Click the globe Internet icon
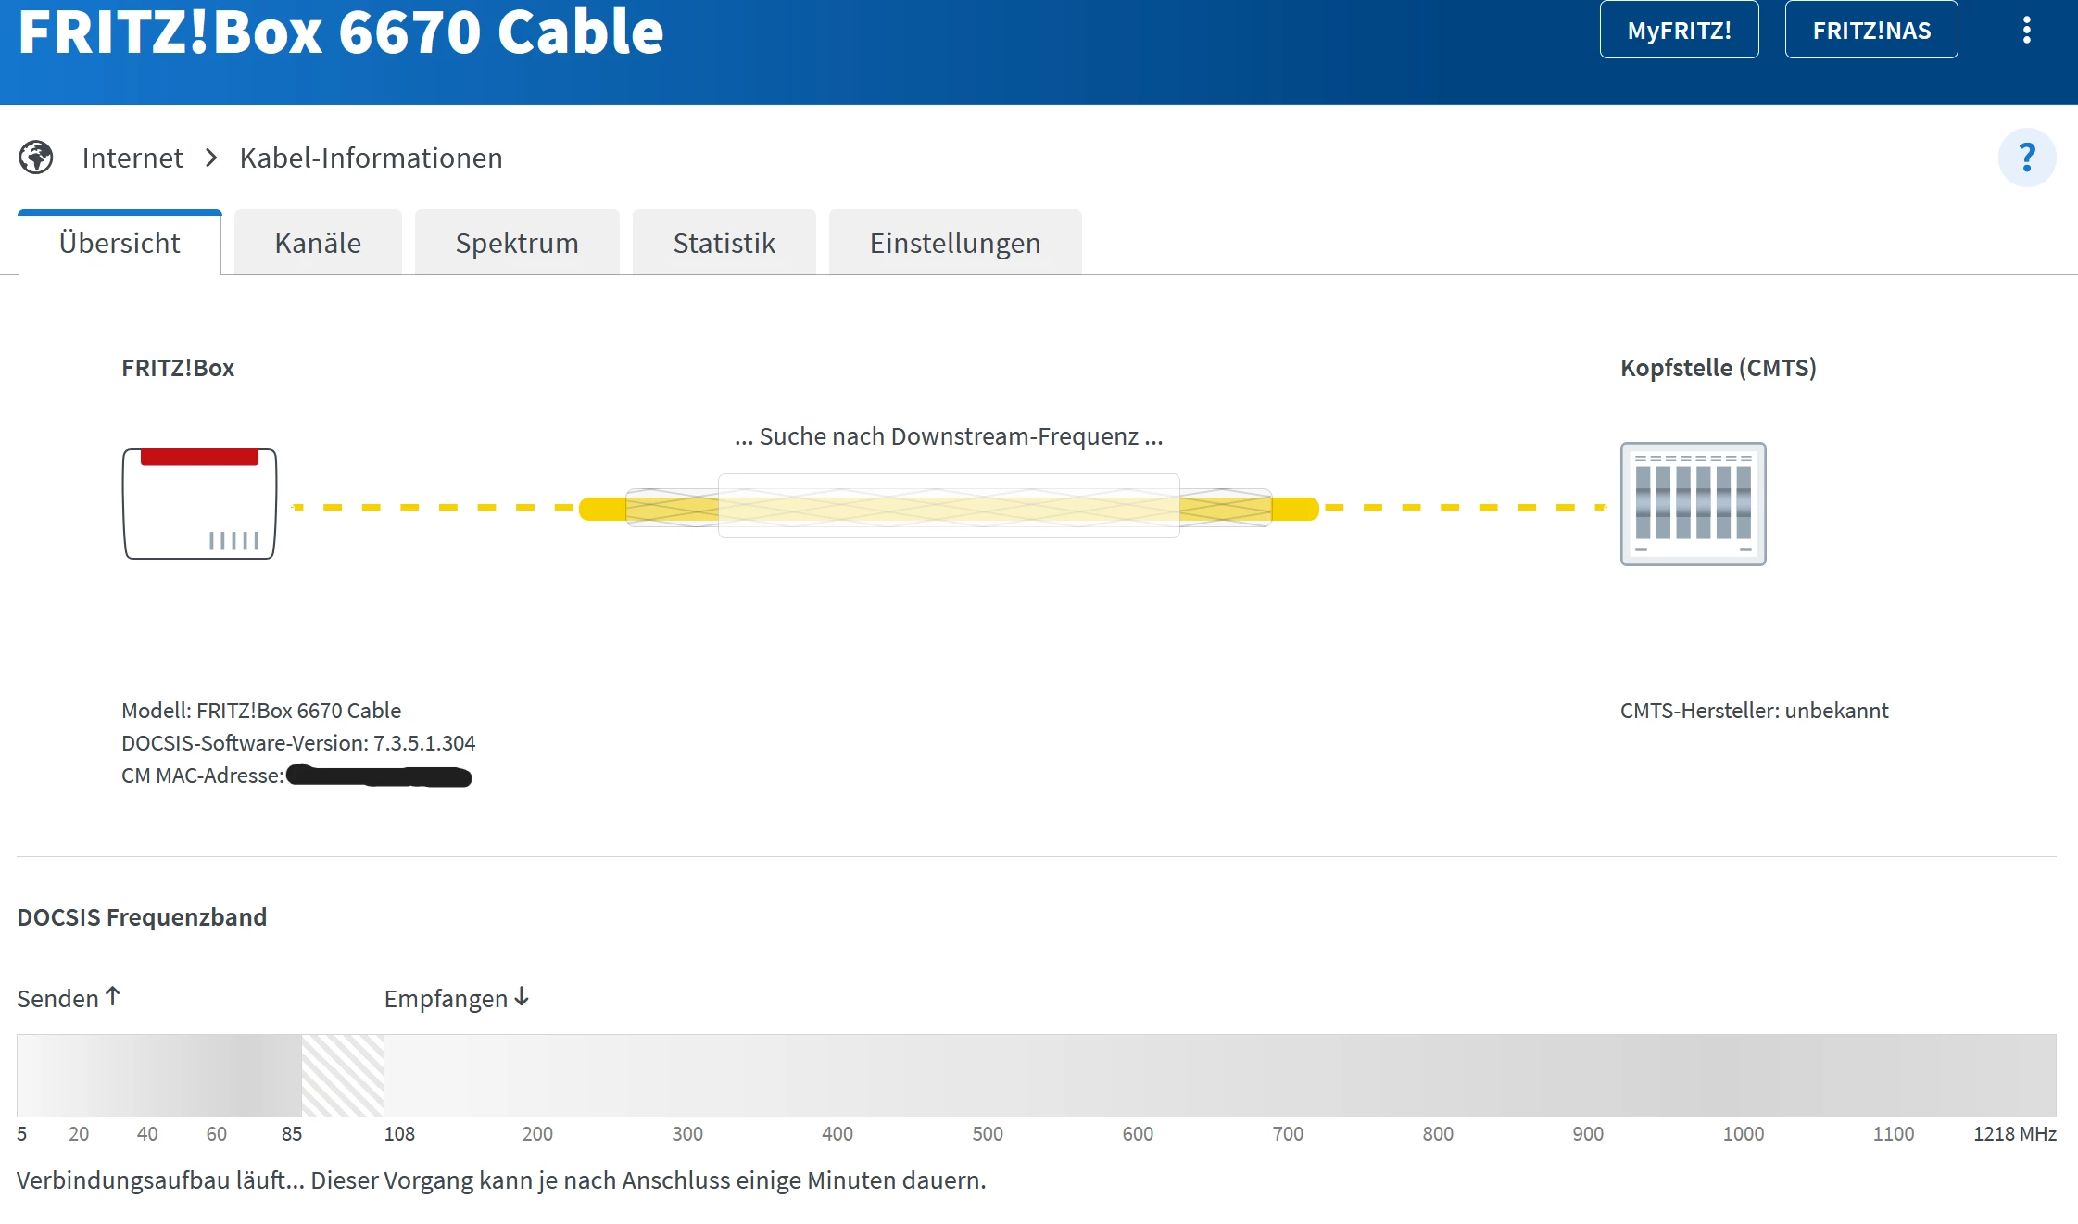2078x1224 pixels. click(36, 158)
